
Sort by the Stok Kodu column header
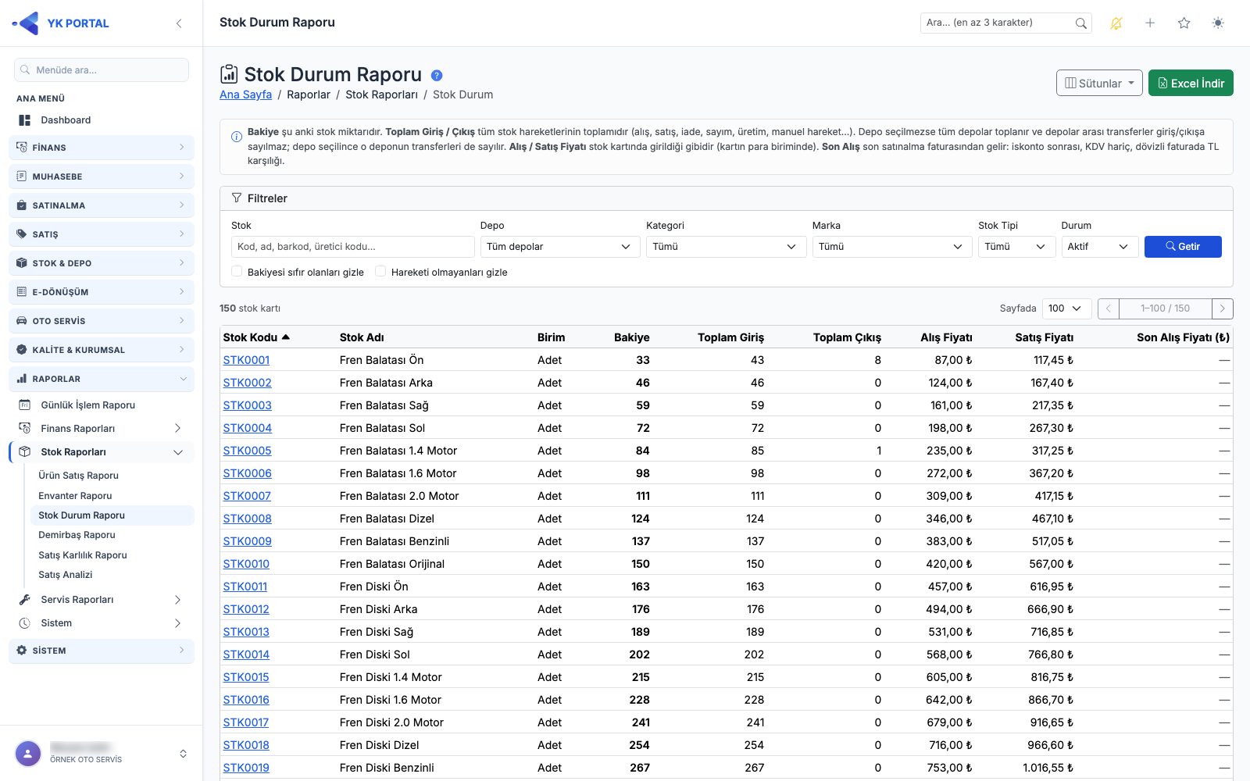256,337
